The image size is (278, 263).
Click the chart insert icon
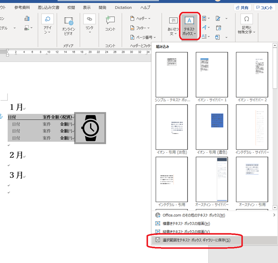[27, 18]
